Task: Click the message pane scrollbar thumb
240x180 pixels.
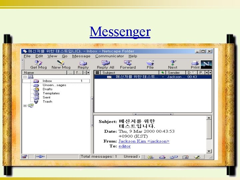Action: click(209, 129)
